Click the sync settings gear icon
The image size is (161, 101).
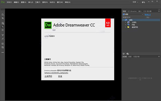pyautogui.click(x=143, y=2)
